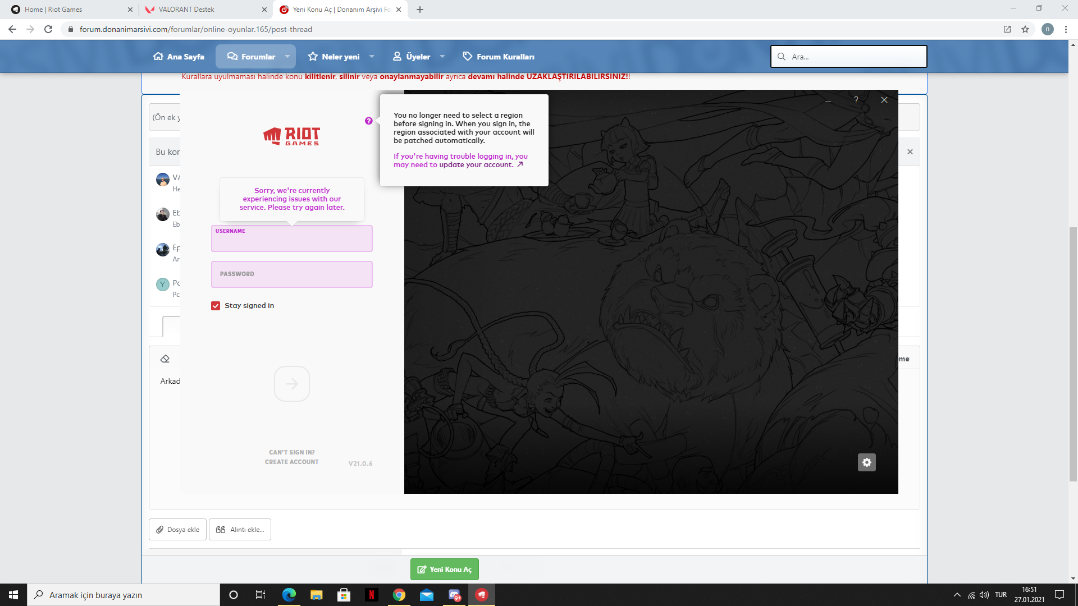Click the CREATE ACCOUNT link
Viewport: 1078px width, 606px height.
tap(291, 462)
